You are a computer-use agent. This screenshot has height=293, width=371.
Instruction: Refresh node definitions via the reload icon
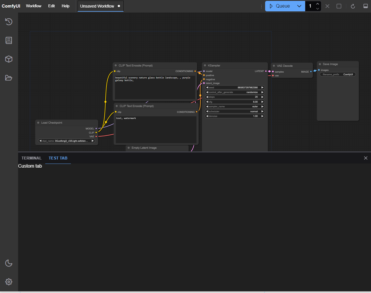[353, 6]
